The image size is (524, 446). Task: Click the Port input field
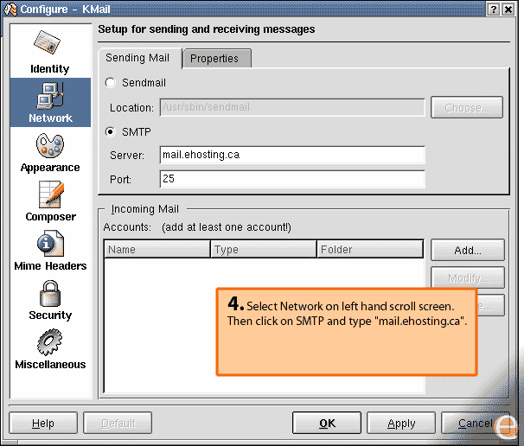pyautogui.click(x=292, y=179)
